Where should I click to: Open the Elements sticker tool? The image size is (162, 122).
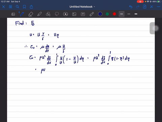(x=65, y=14)
